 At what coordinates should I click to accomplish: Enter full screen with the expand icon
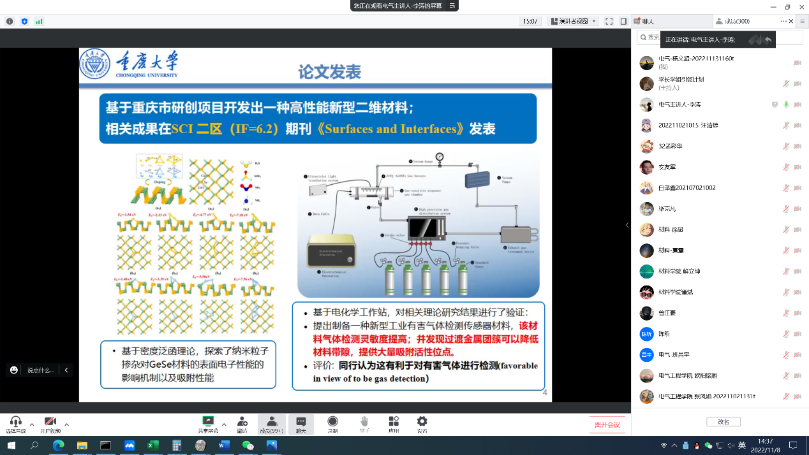coord(609,21)
